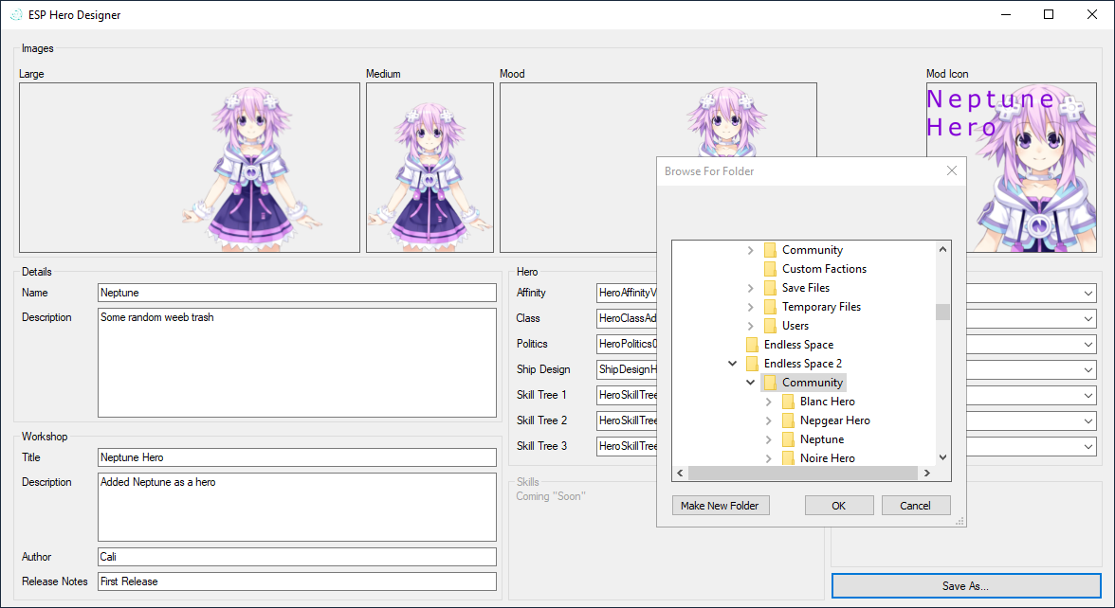Screen dimensions: 1115x608
Task: Click the Name field containing Neptune
Action: pos(298,293)
